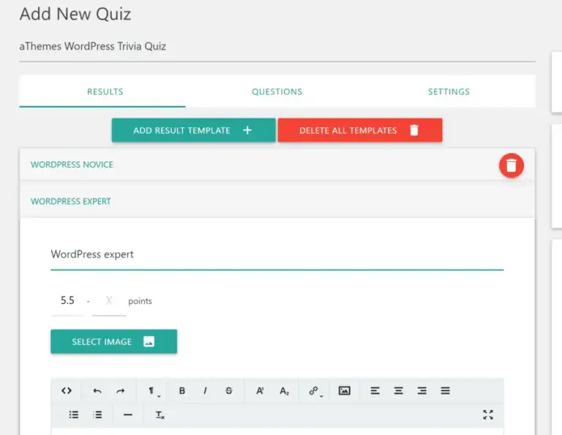Click the Add New Quiz heading
This screenshot has width=562, height=435.
coord(75,15)
